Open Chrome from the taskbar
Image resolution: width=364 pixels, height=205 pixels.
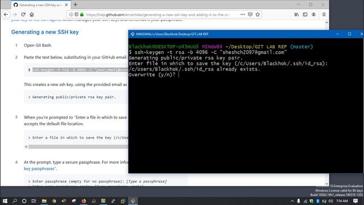pos(54,201)
